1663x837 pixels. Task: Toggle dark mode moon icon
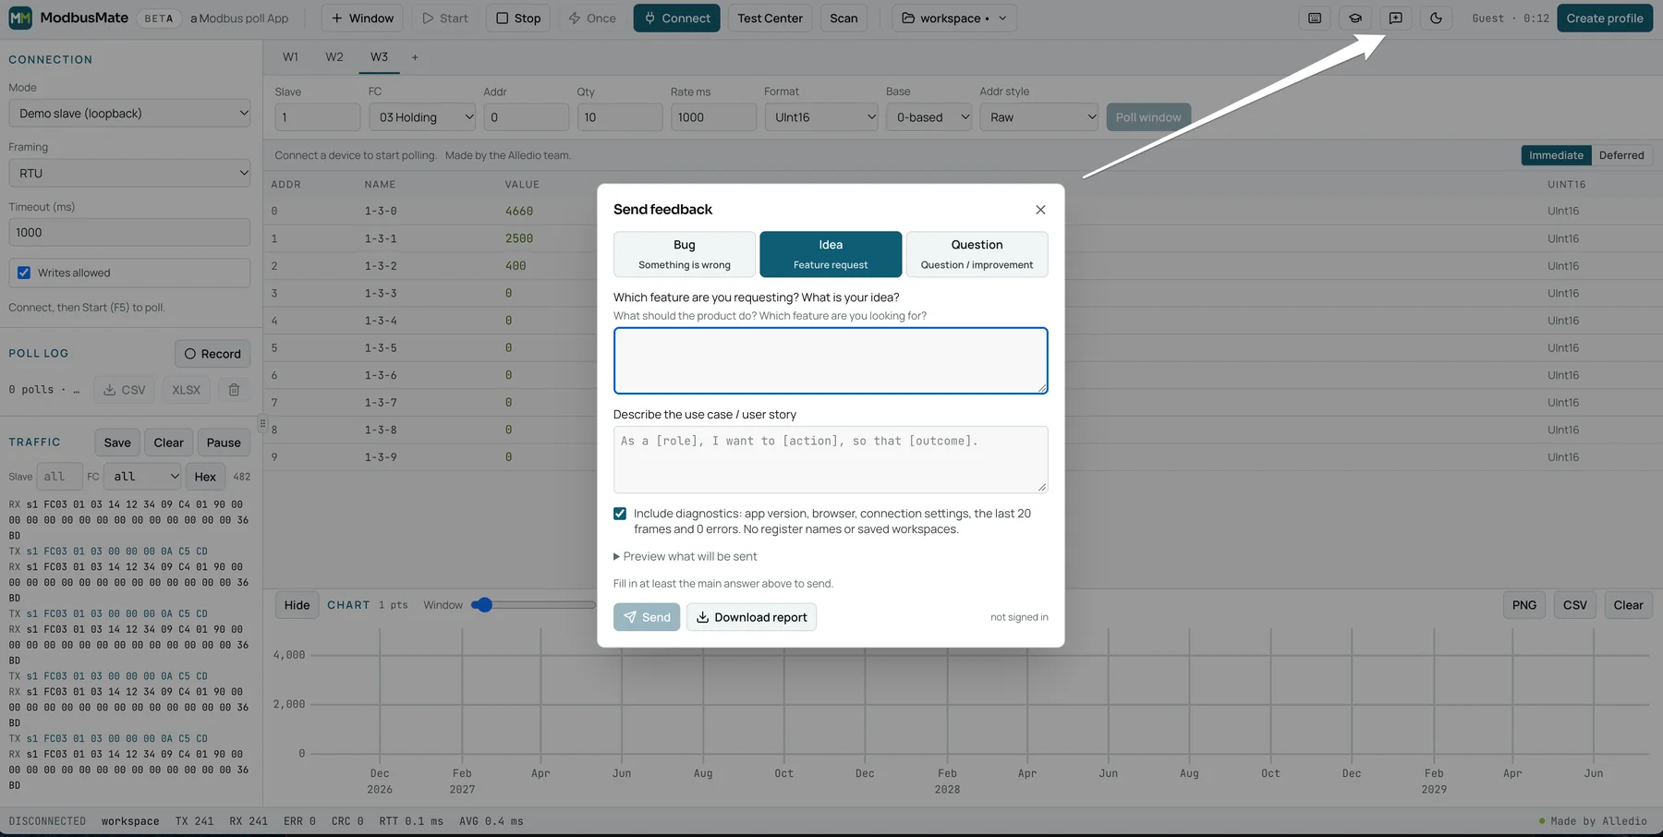[x=1436, y=18]
